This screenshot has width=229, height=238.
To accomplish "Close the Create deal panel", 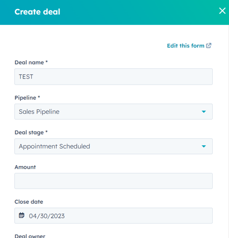I will click(x=222, y=11).
